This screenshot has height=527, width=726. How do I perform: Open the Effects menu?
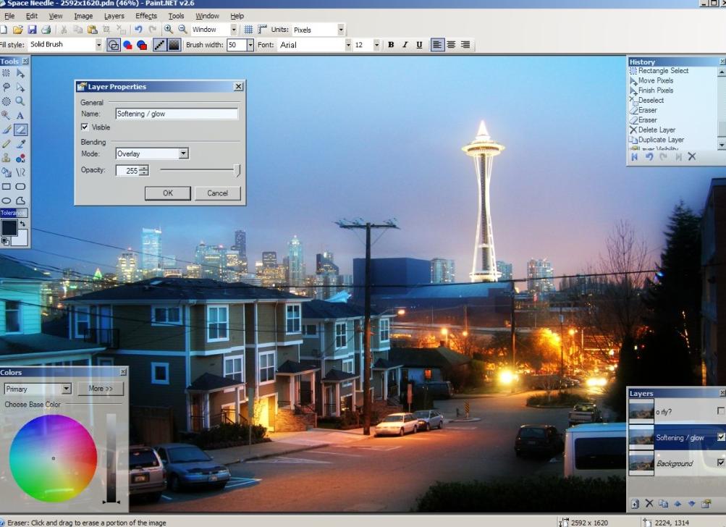146,16
